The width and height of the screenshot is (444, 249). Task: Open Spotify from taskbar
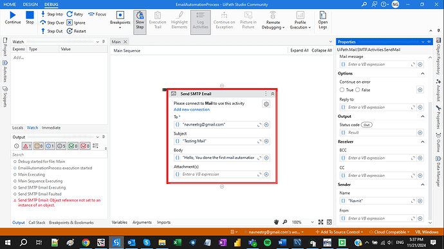(x=267, y=243)
